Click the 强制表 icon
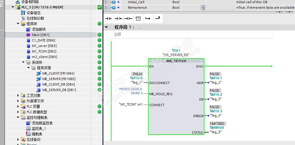The image size is (295, 145). pyautogui.click(x=28, y=134)
